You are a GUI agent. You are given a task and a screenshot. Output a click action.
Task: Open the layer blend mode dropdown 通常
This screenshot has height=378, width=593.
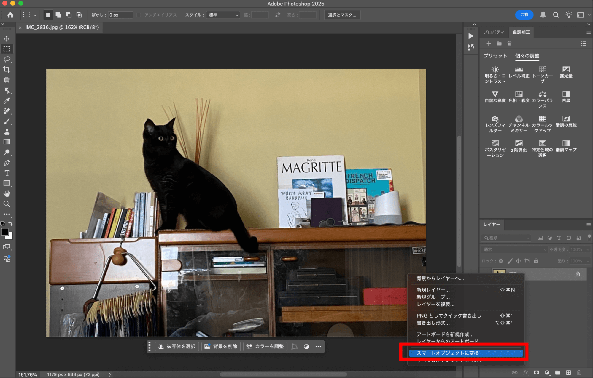tap(514, 249)
